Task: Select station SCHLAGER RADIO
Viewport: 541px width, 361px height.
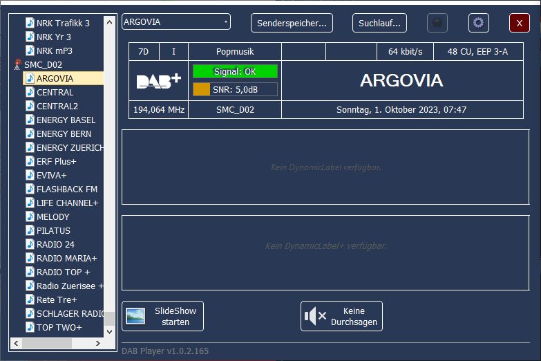Action: point(70,313)
